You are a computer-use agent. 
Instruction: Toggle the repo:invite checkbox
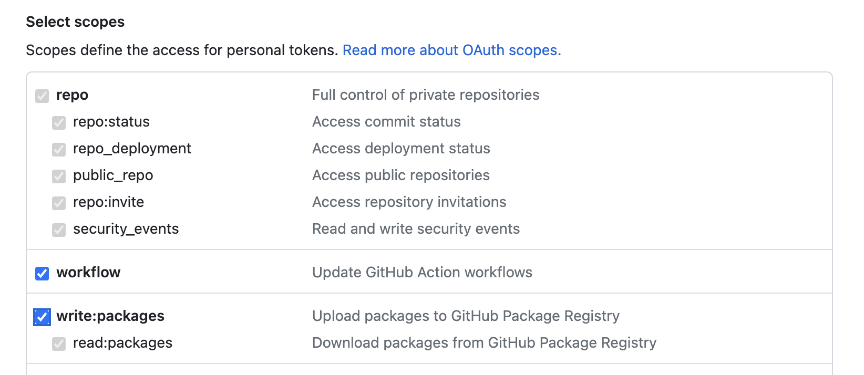59,203
